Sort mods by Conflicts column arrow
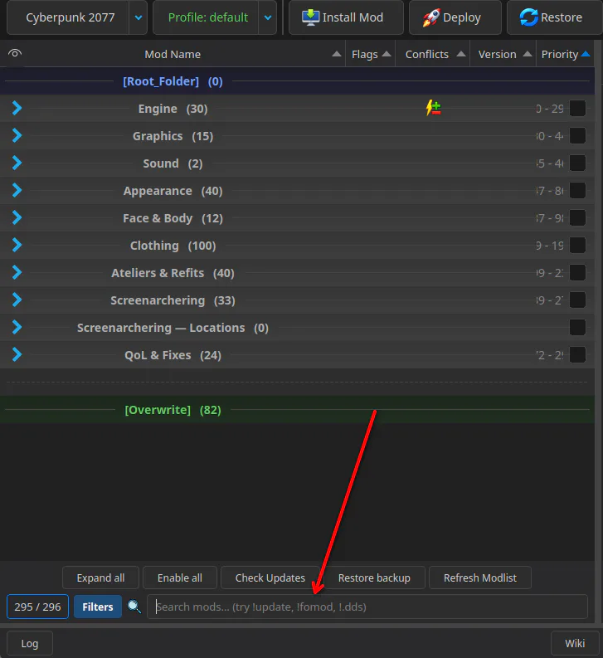Viewport: 603px width, 658px height. [461, 54]
